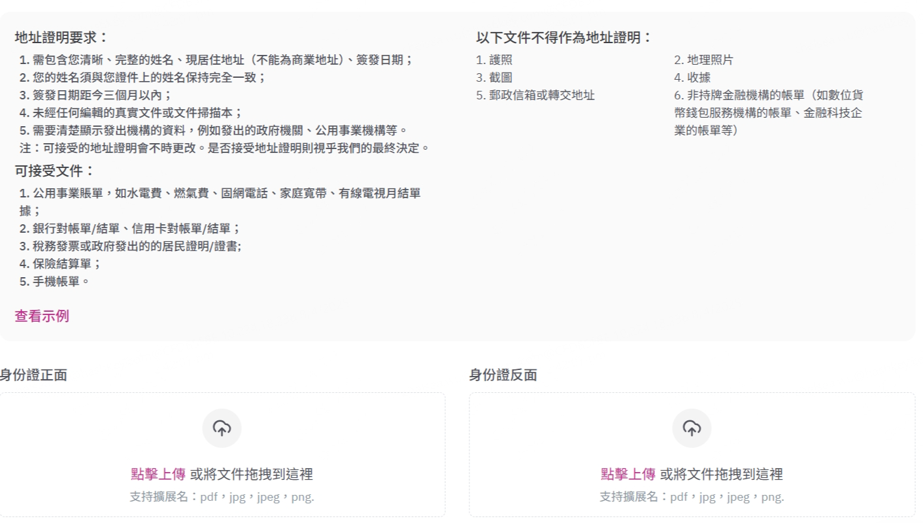Select the 截圖 item in rejected list

click(x=495, y=78)
